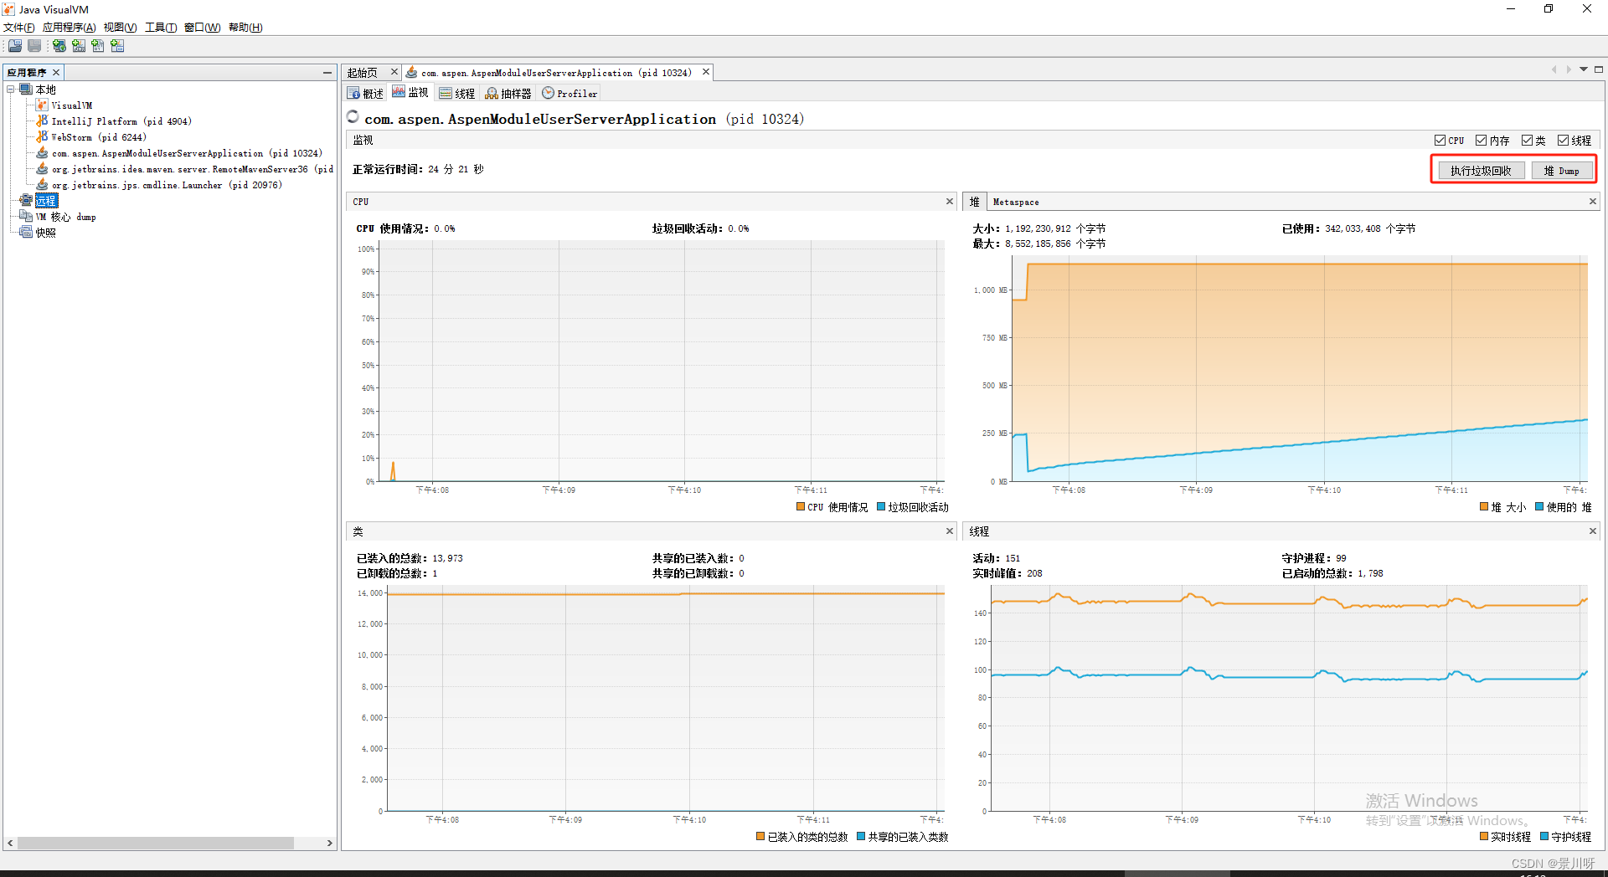Toggle the 内存 memory checkbox
1608x877 pixels.
click(1482, 141)
